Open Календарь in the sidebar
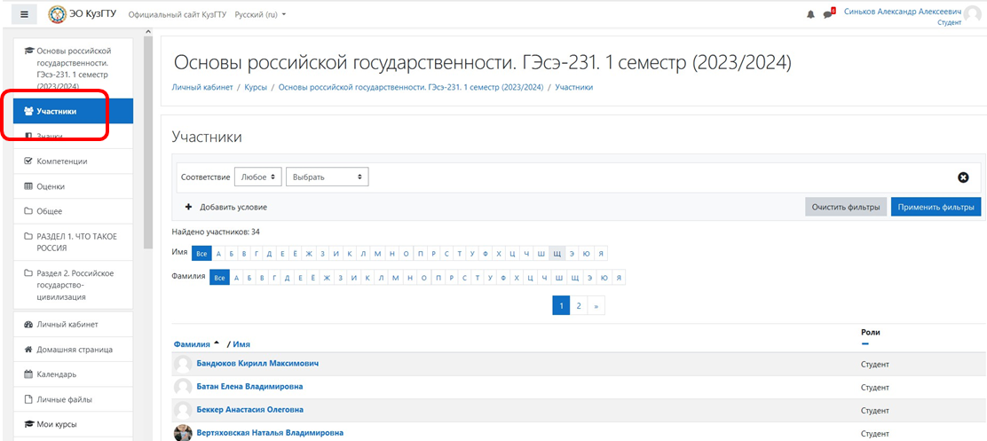This screenshot has width=987, height=441. point(73,374)
